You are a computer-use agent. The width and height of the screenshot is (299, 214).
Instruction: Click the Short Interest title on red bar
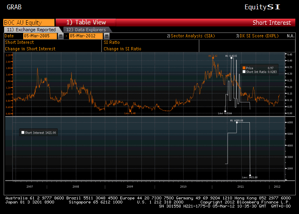(272, 23)
